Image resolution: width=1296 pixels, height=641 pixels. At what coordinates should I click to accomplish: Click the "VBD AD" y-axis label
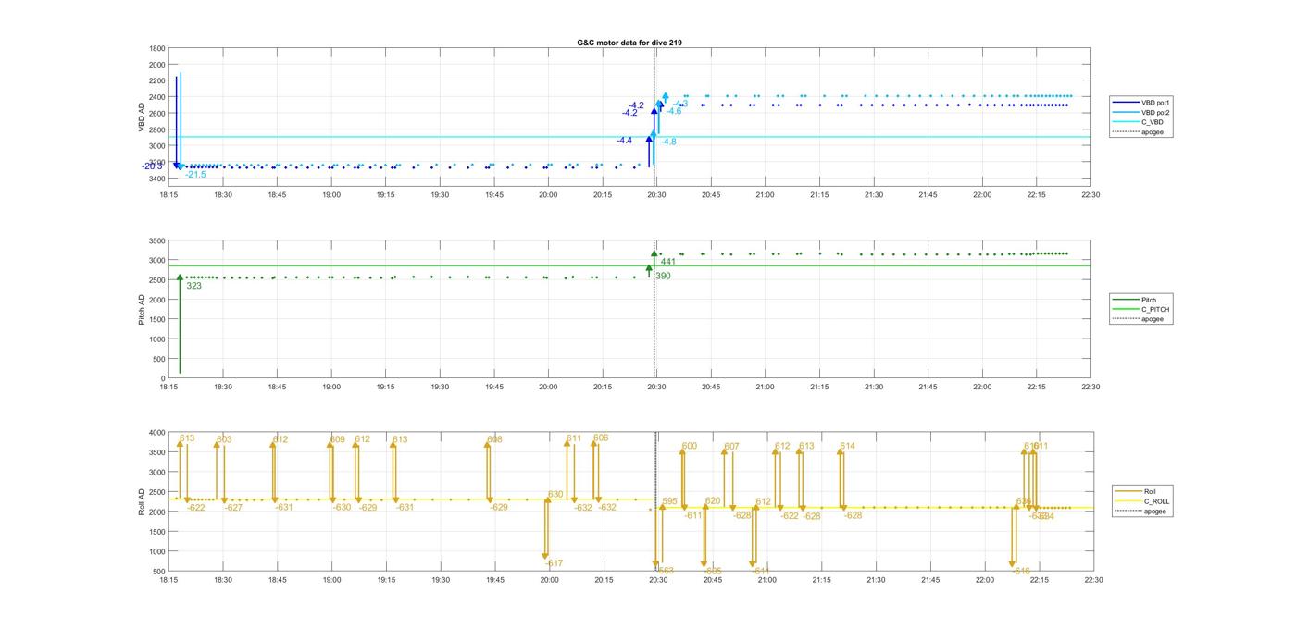click(143, 117)
